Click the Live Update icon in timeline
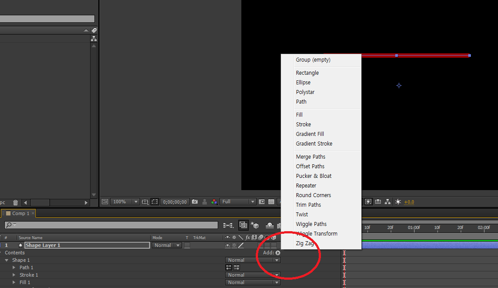This screenshot has width=498, height=288. coord(243,225)
